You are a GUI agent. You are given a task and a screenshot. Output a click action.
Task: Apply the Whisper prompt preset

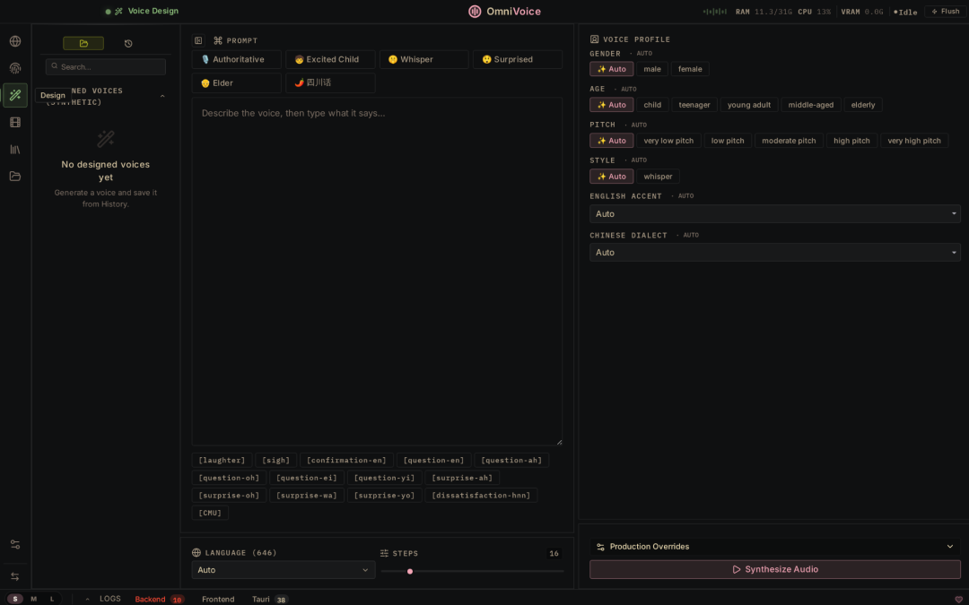pyautogui.click(x=423, y=59)
